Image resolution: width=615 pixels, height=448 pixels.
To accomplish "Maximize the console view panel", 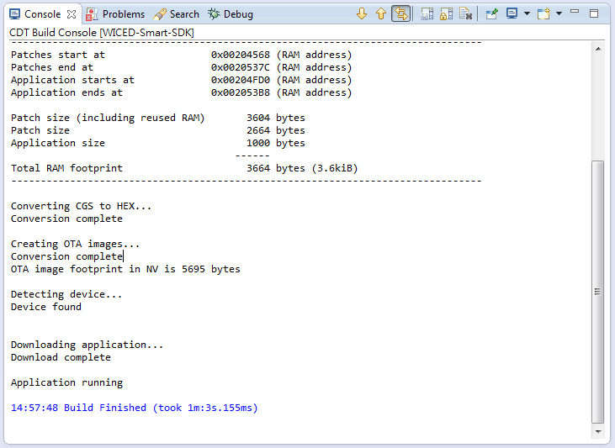I will point(594,13).
